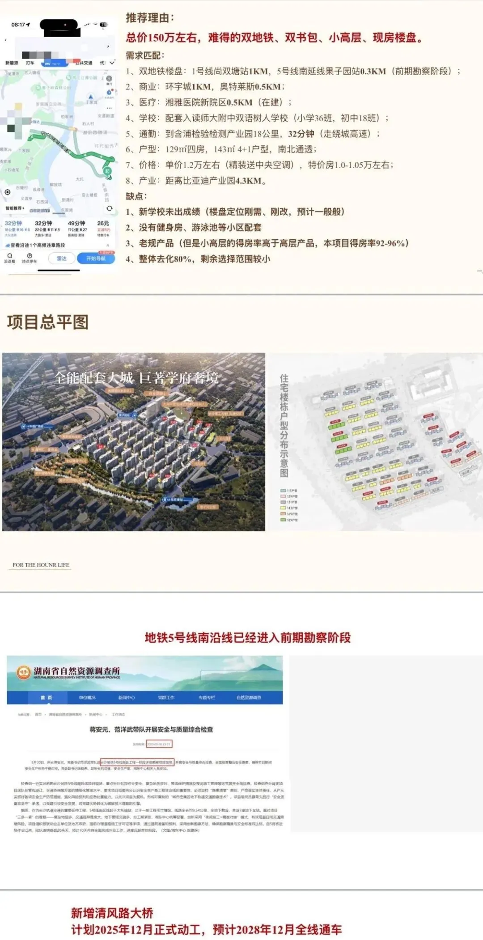483x940 pixels.
Task: Open the 新闻中心 website menu item
Action: (x=127, y=698)
